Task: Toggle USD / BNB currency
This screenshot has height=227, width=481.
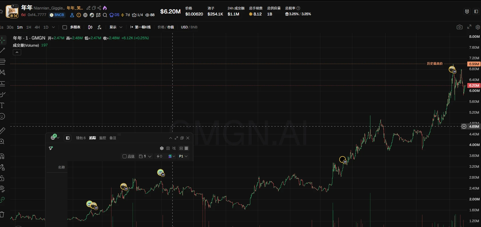Action: coord(189,27)
